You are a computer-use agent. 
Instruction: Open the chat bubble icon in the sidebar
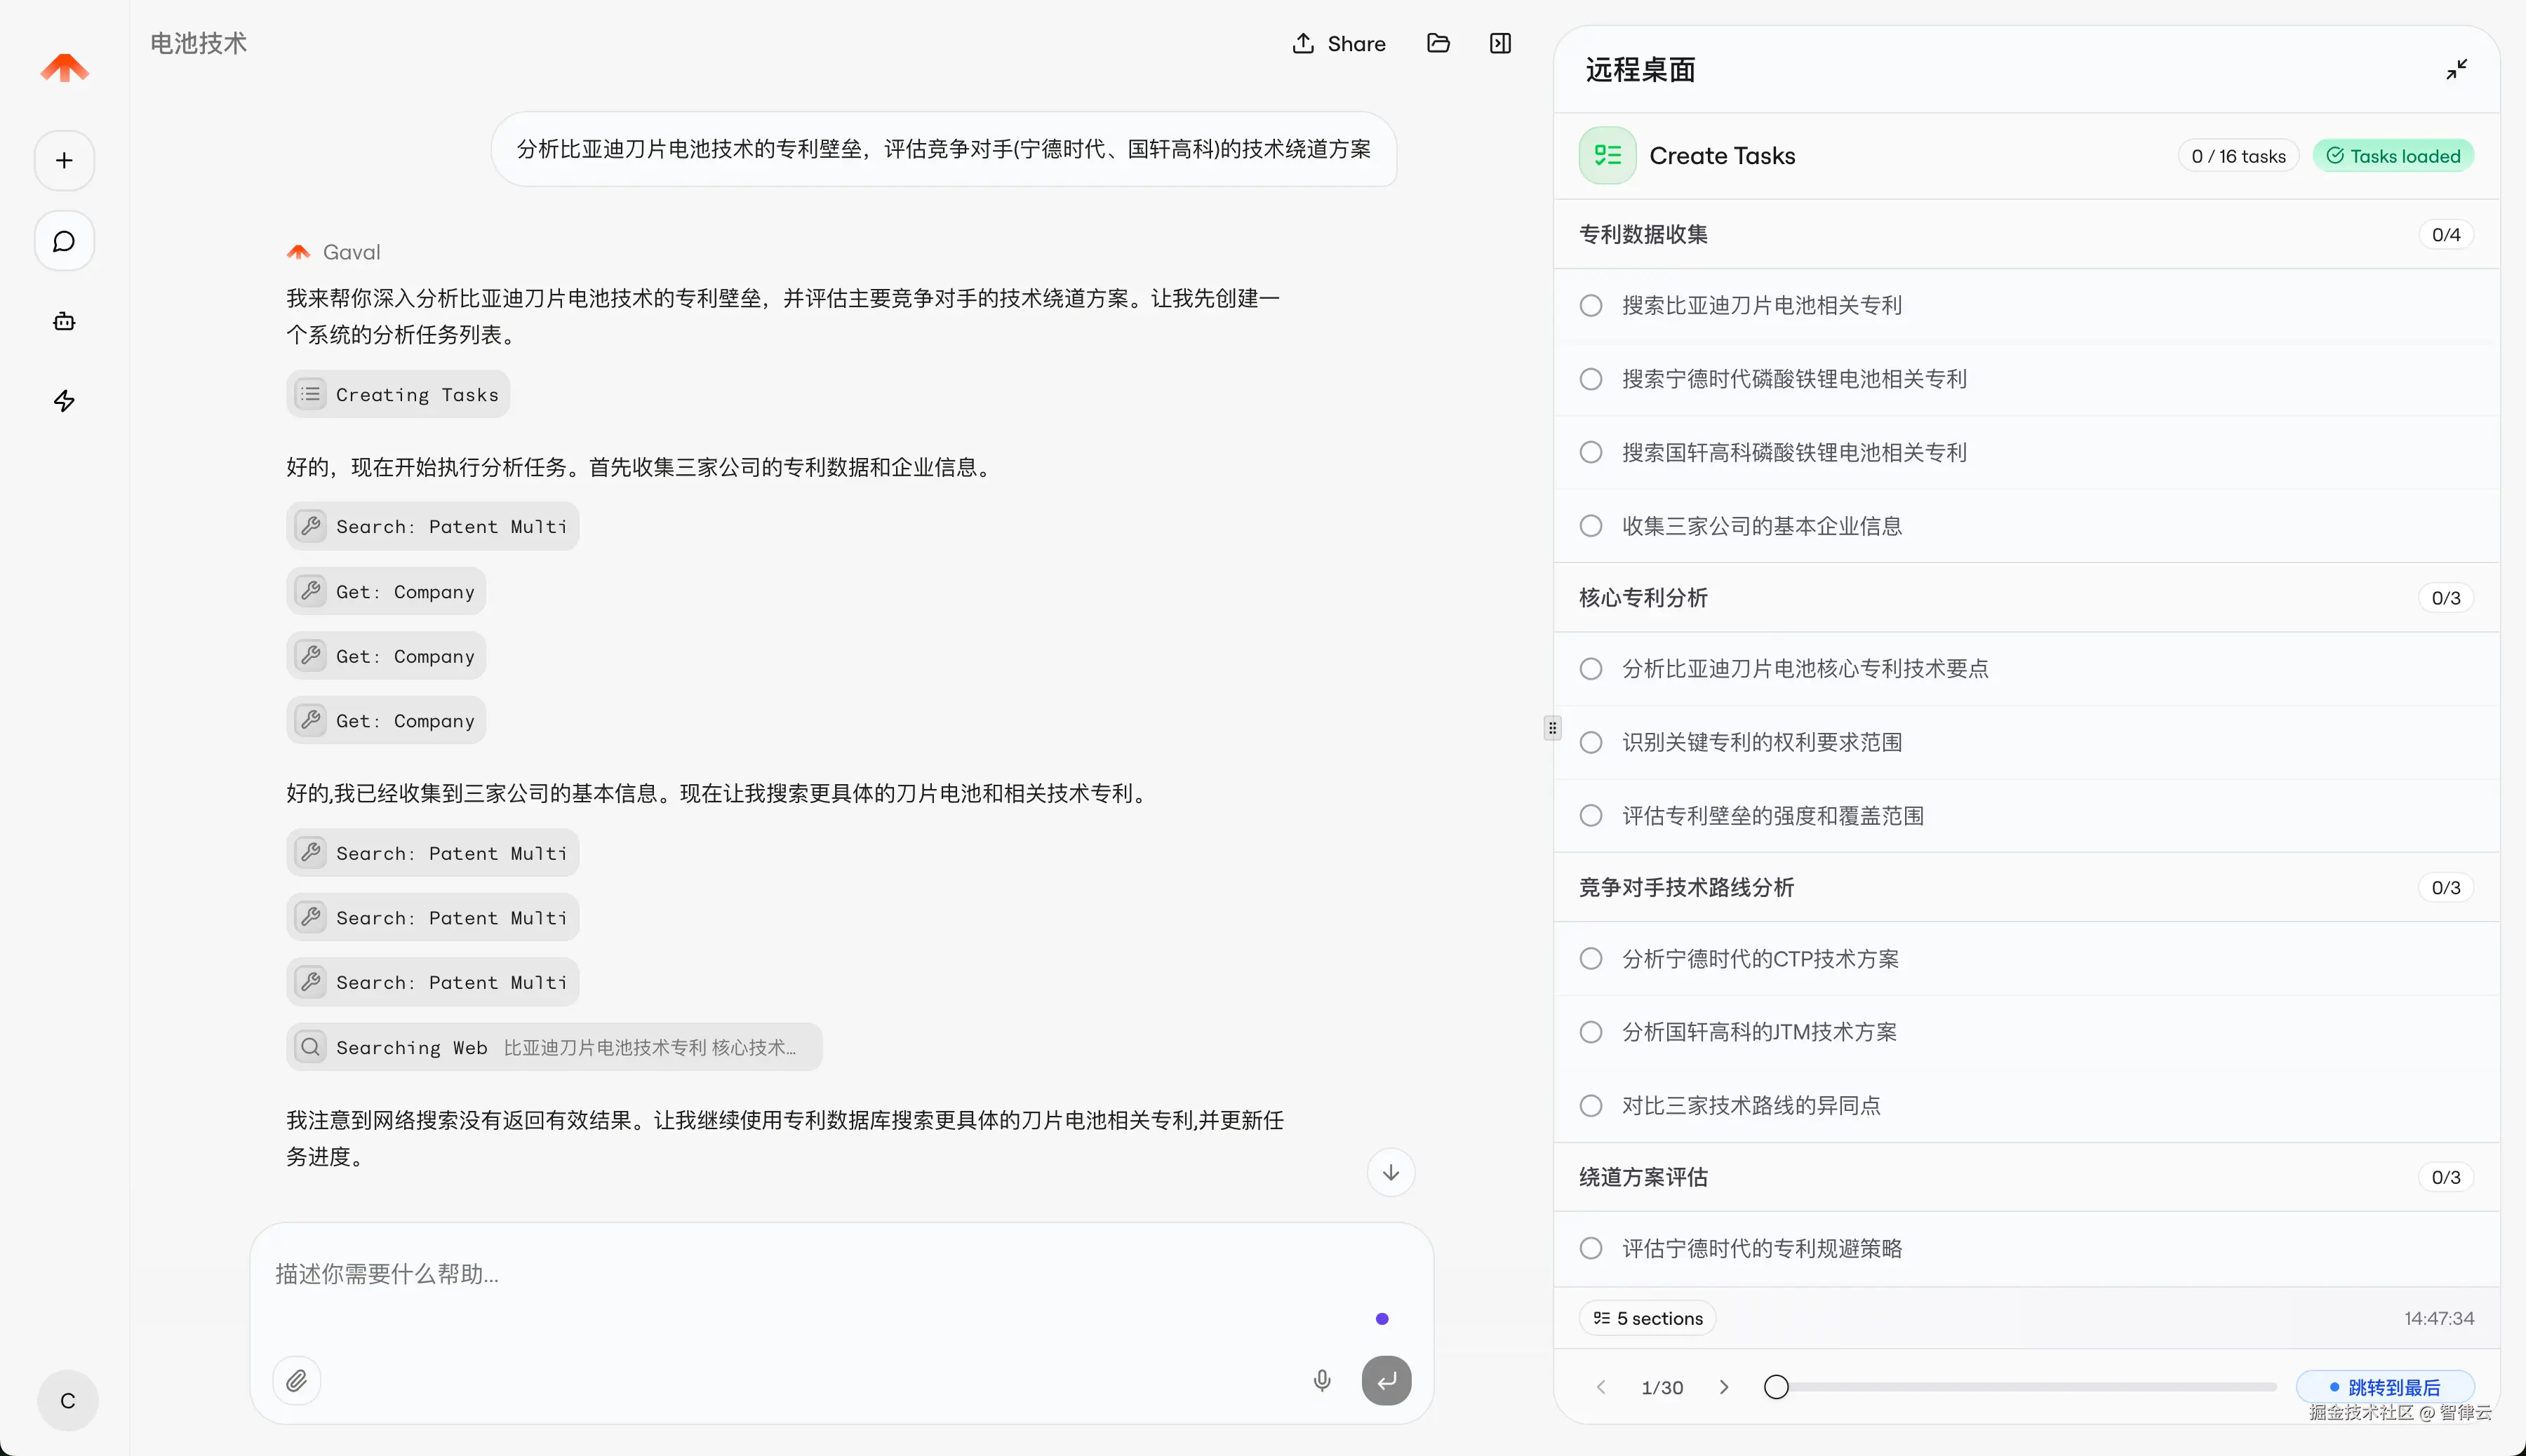[63, 241]
